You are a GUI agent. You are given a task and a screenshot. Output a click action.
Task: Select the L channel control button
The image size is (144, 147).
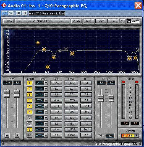coord(124,136)
